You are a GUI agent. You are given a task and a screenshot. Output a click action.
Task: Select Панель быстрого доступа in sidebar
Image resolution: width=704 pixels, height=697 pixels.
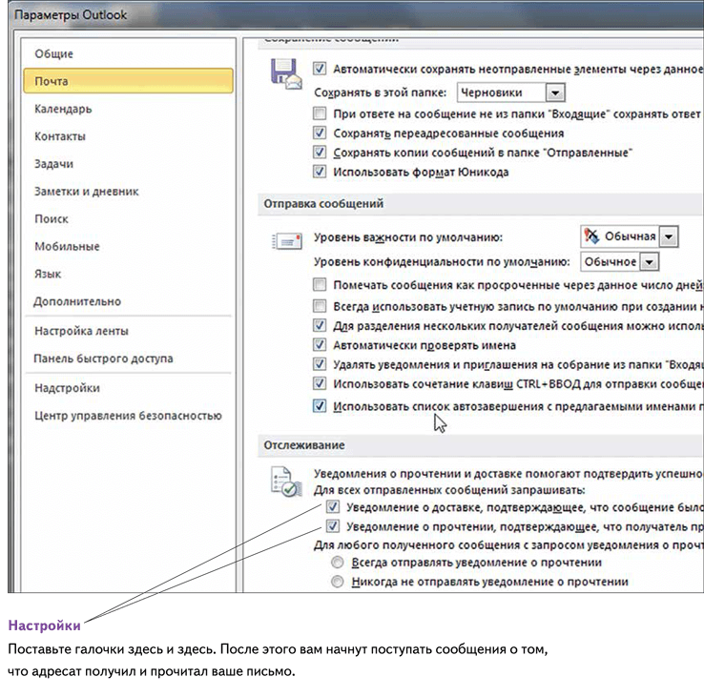click(103, 359)
